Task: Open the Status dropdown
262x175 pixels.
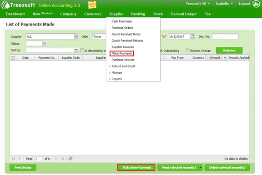Action: [x=45, y=43]
